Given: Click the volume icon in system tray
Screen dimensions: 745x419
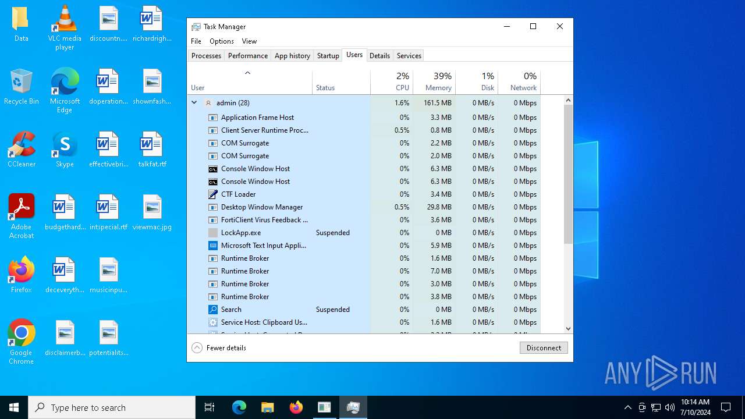Looking at the screenshot, I should 670,407.
